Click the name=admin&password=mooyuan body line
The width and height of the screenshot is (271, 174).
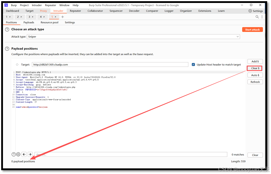[x=32, y=107]
